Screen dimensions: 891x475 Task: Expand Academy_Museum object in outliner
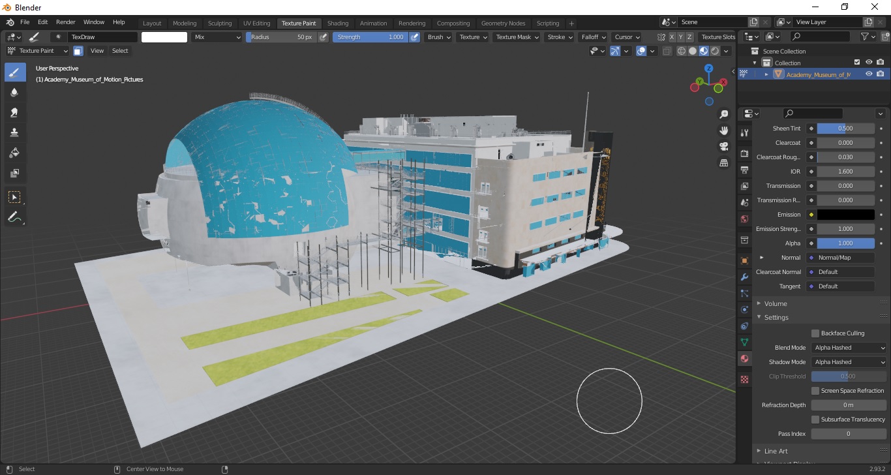pos(766,74)
